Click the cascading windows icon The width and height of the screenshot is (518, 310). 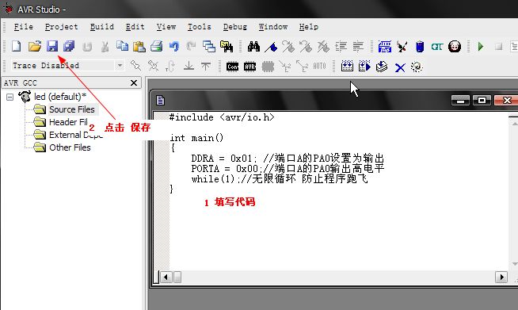(209, 47)
